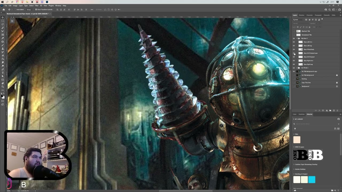
Task: Switch to the Swatches tab
Action: click(302, 114)
